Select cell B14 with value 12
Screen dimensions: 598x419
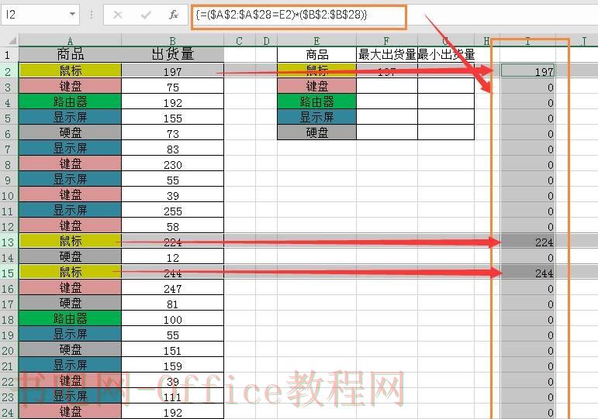pos(172,257)
